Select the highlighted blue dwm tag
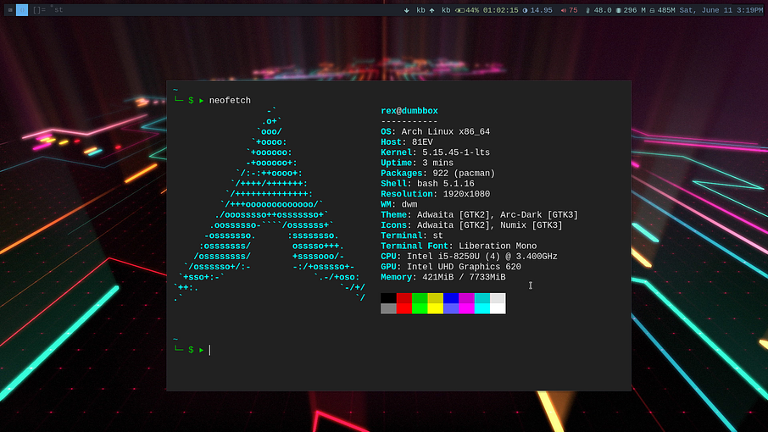The width and height of the screenshot is (768, 432). coord(22,10)
